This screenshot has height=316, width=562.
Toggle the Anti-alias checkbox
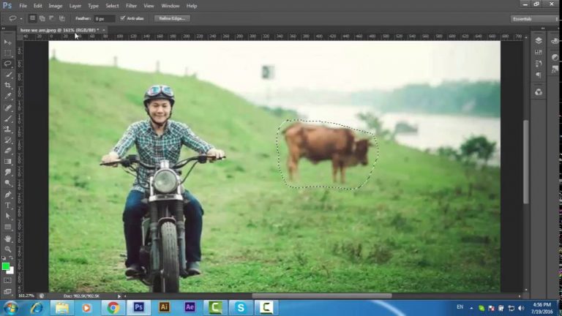122,18
